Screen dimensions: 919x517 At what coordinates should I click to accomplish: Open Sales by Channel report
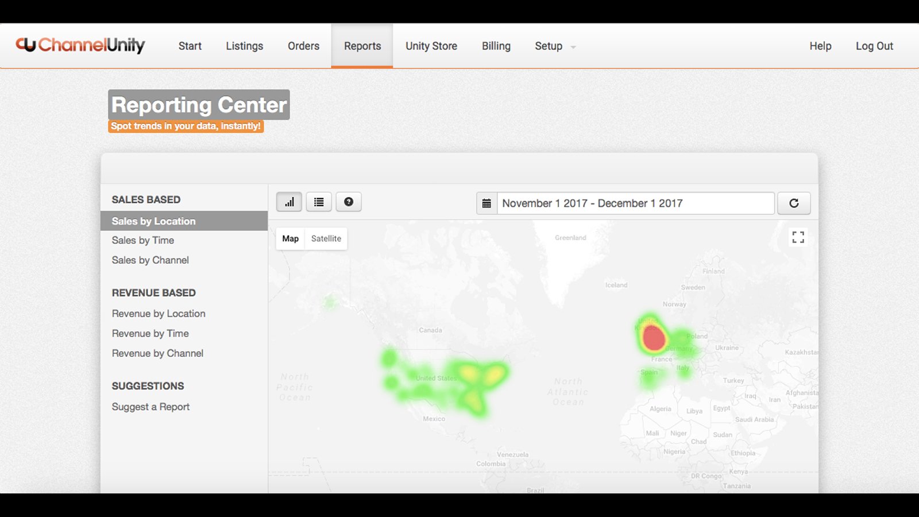[x=150, y=260]
